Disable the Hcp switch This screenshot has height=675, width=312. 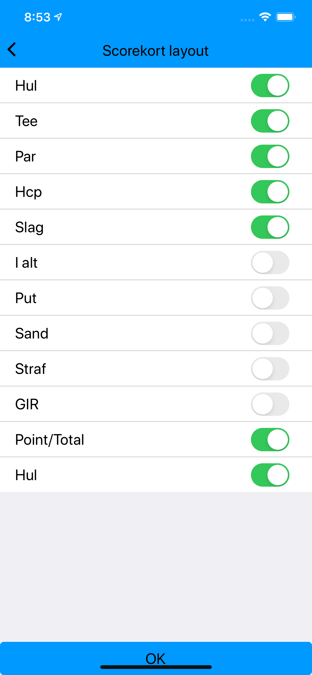click(270, 192)
